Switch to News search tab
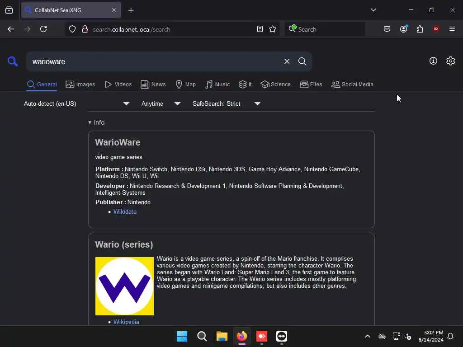Viewport: 463px width, 347px height. [x=153, y=84]
